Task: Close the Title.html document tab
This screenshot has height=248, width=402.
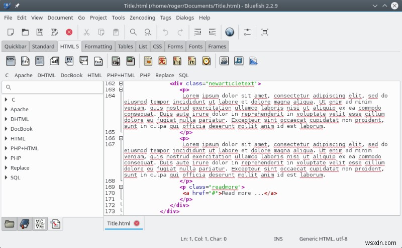Action: [137, 223]
